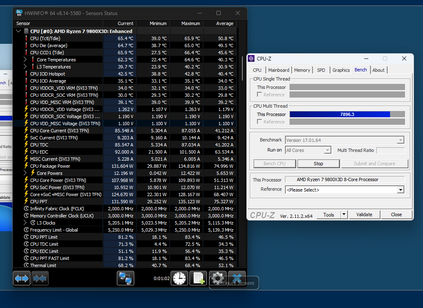423x308 pixels.
Task: Expand Core Temperatures row
Action: (x=25, y=59)
